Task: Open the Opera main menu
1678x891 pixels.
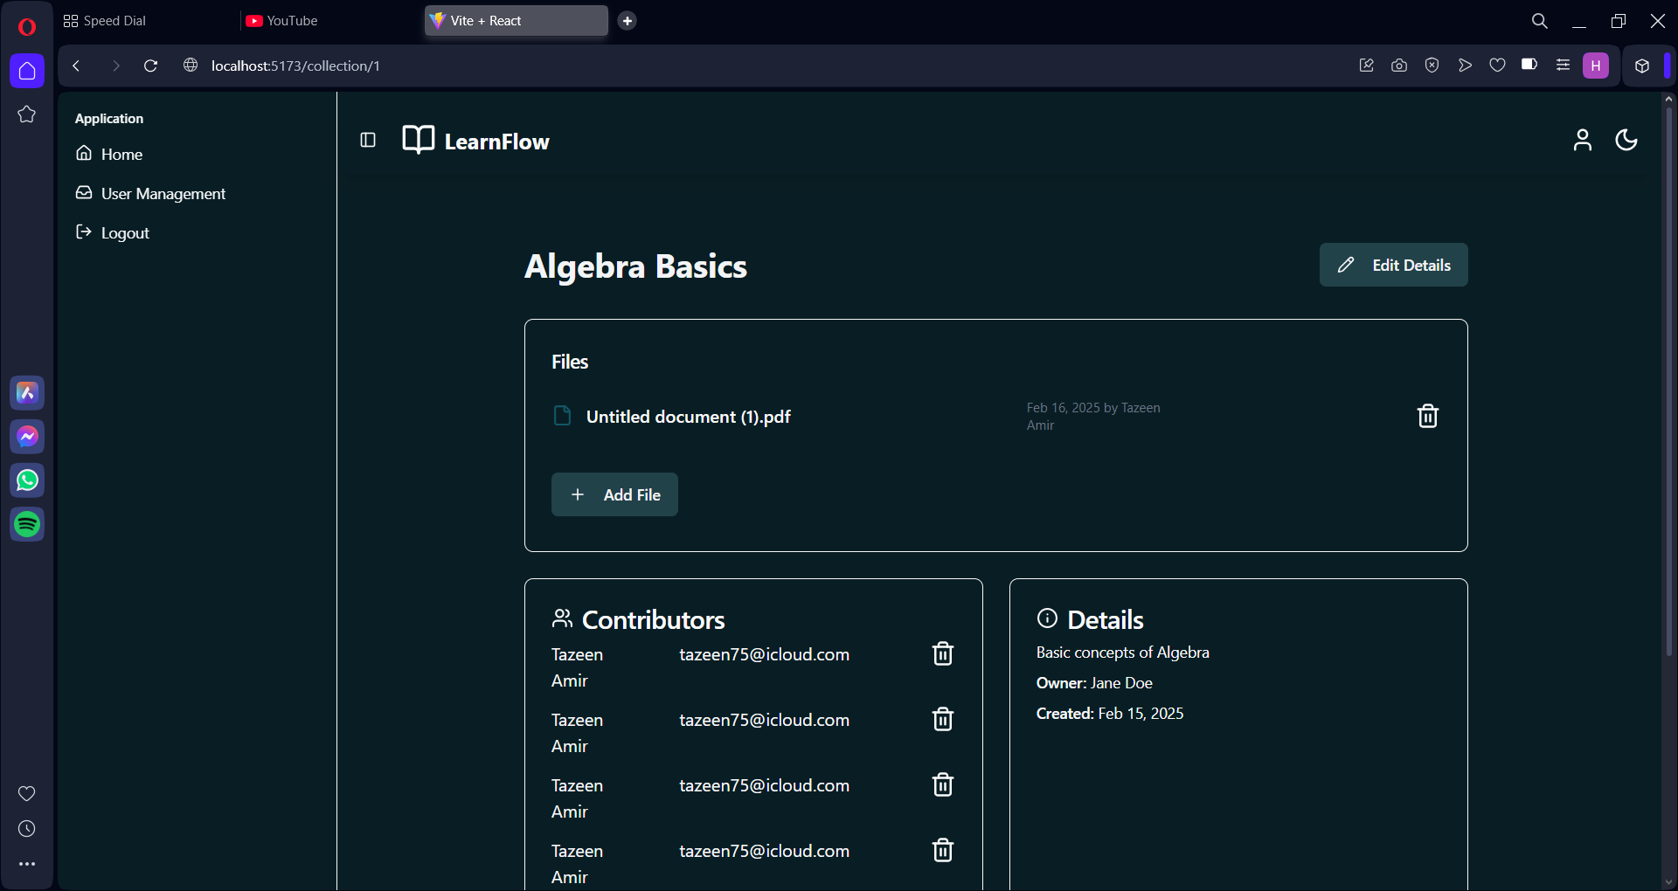Action: 27,26
